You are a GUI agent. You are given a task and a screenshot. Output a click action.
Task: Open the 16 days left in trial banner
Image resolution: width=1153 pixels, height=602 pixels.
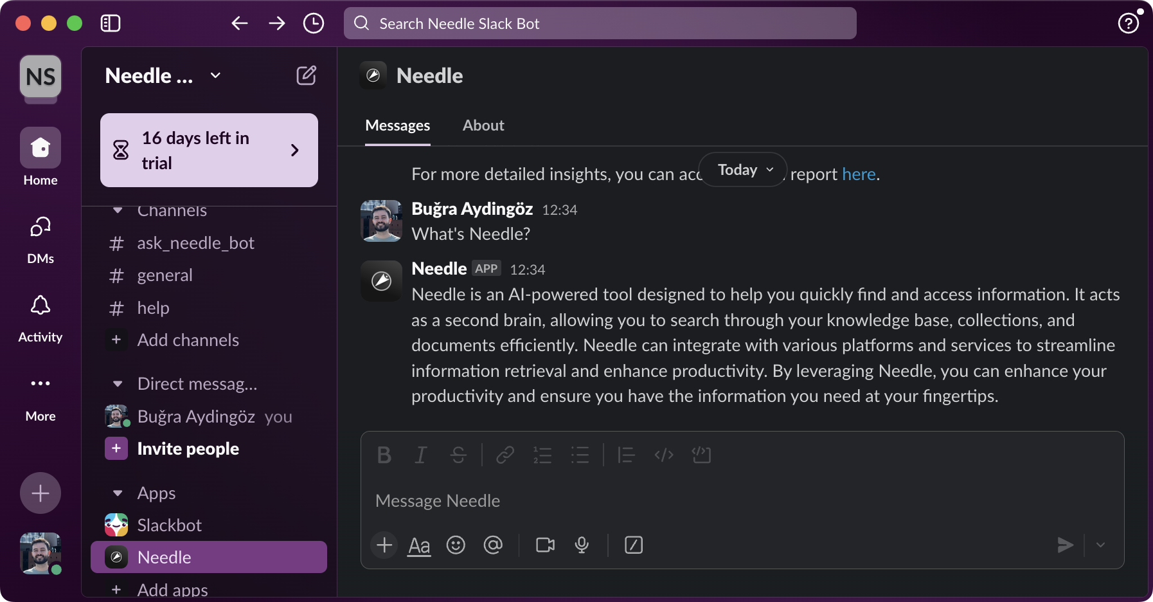[x=209, y=150]
